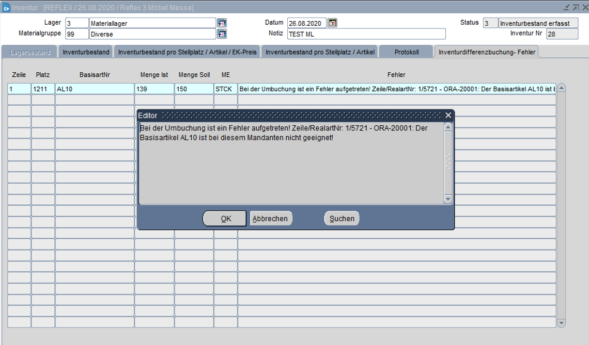Click the Suchen button in Editor
This screenshot has width=589, height=345.
[342, 219]
